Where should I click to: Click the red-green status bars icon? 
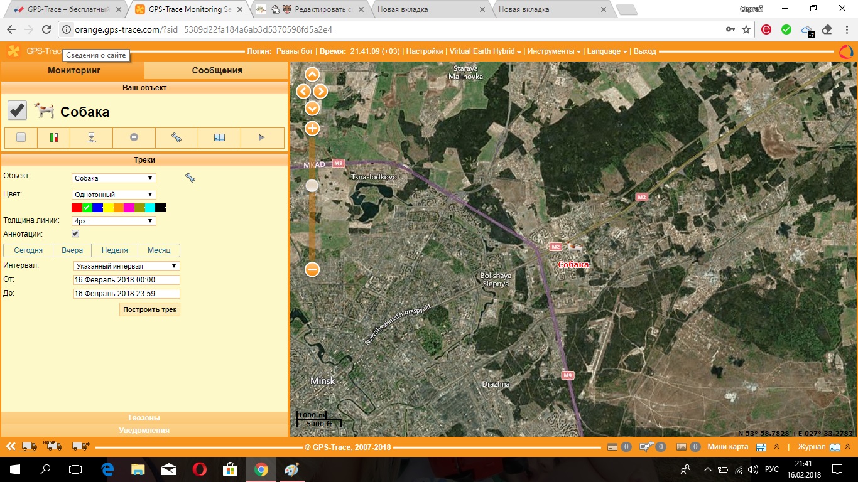pyautogui.click(x=53, y=137)
